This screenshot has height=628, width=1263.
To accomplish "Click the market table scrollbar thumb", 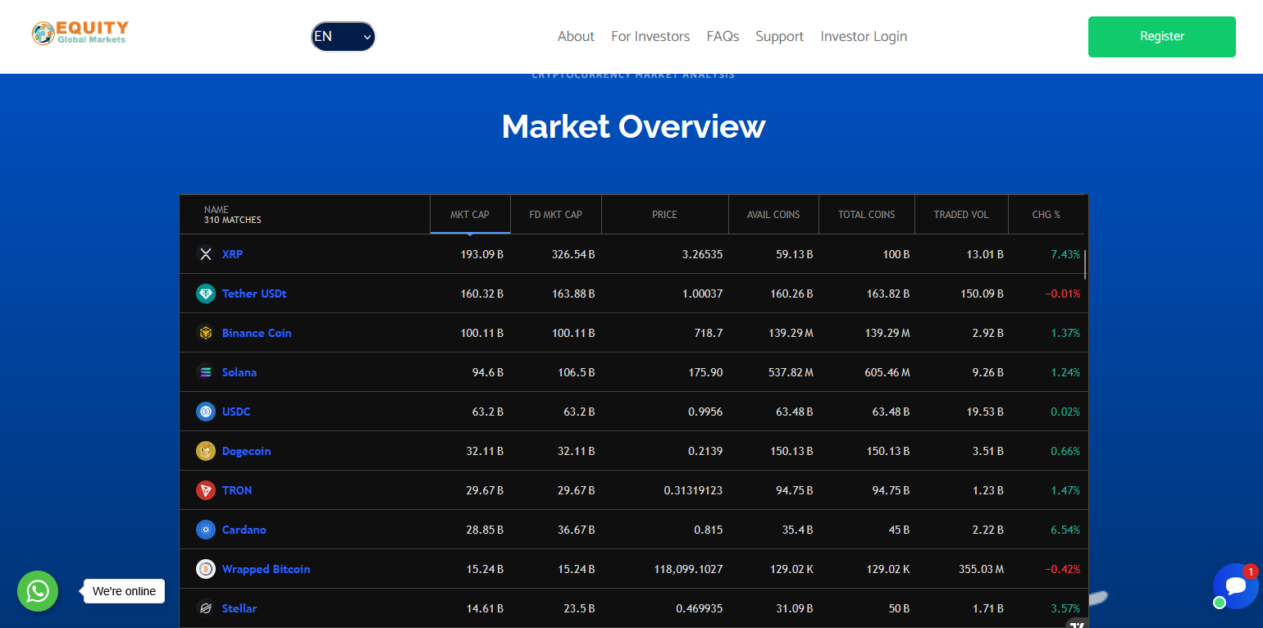I will 1085,264.
